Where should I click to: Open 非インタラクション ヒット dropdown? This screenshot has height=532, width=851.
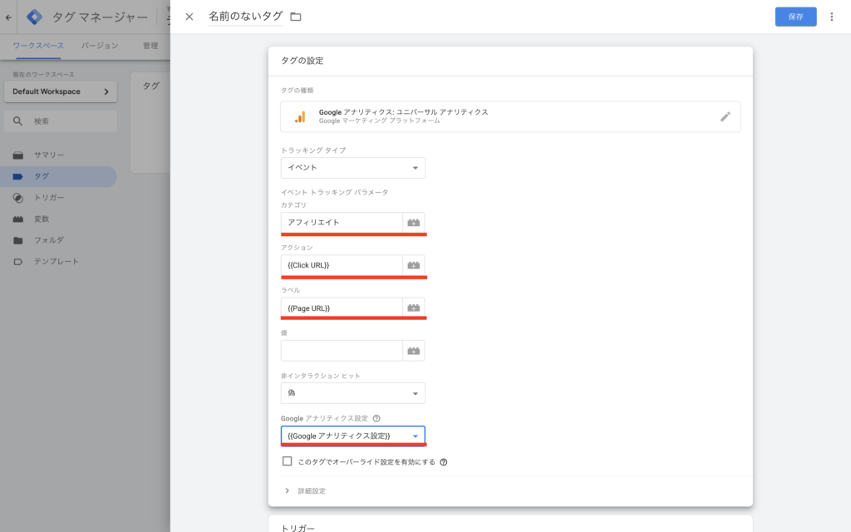click(352, 393)
